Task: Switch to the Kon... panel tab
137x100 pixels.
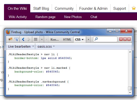Action: pos(54,40)
